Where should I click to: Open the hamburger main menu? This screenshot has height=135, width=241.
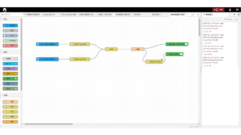coord(237,10)
